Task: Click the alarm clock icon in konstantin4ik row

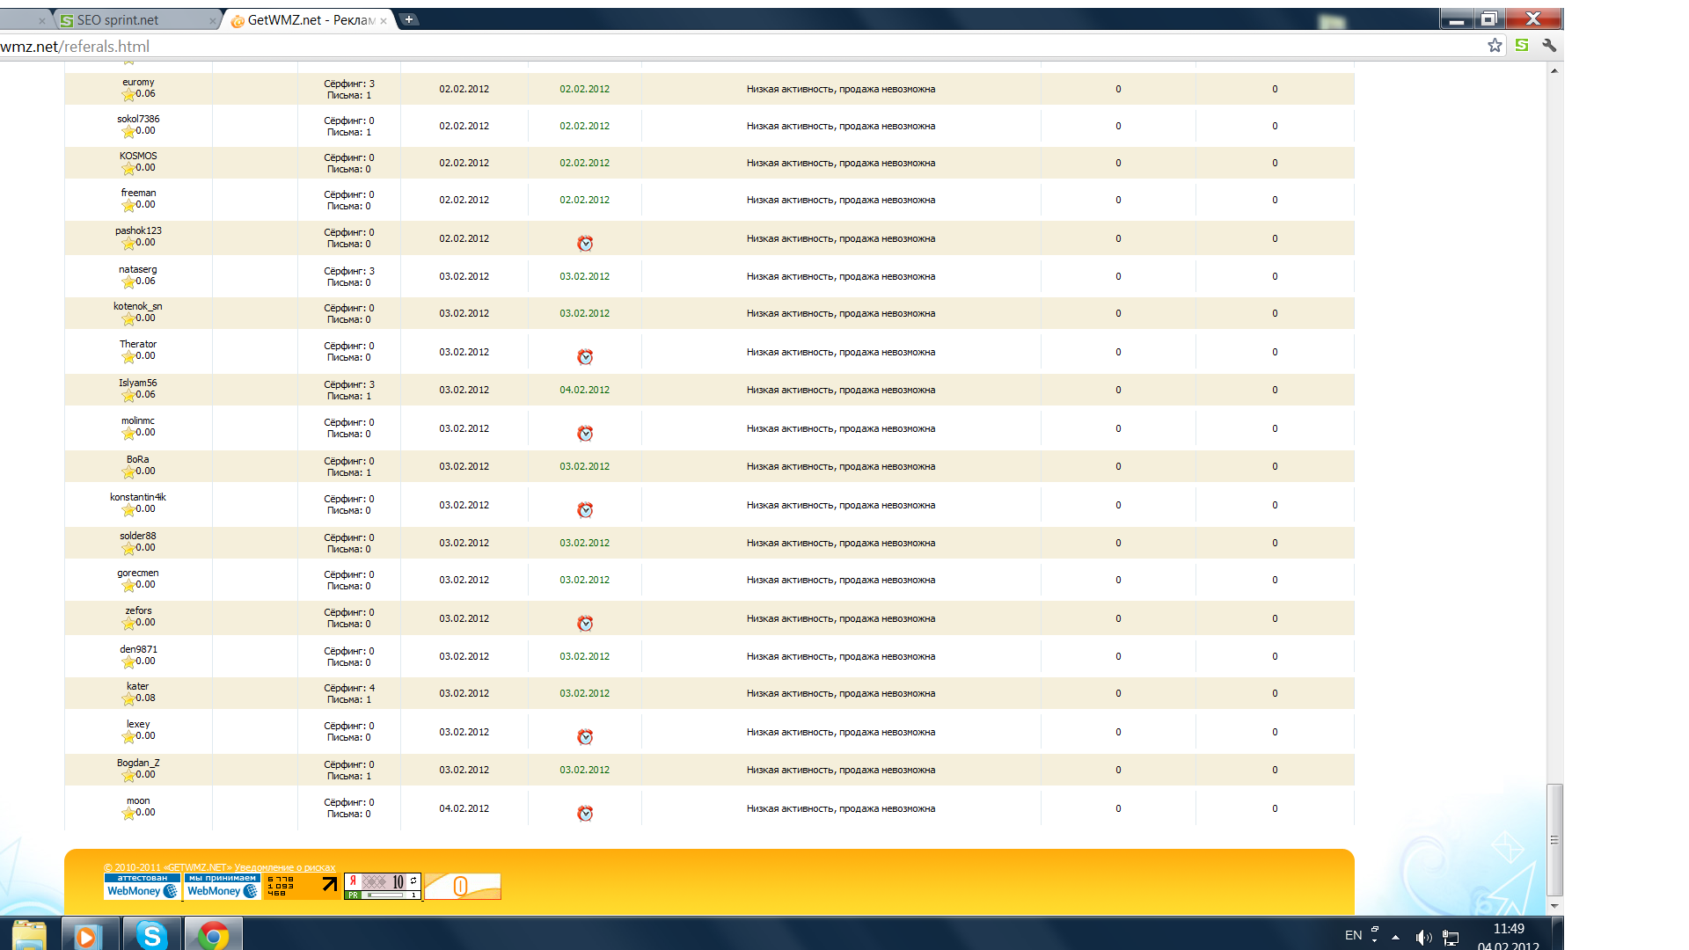Action: (x=585, y=510)
